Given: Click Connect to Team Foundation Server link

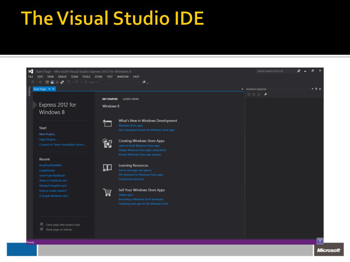Looking at the screenshot, I should tap(62, 145).
